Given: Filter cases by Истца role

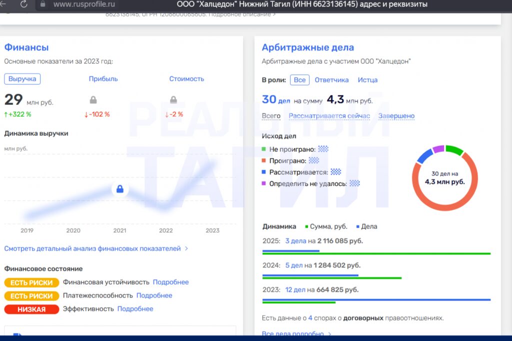Looking at the screenshot, I should coord(367,80).
